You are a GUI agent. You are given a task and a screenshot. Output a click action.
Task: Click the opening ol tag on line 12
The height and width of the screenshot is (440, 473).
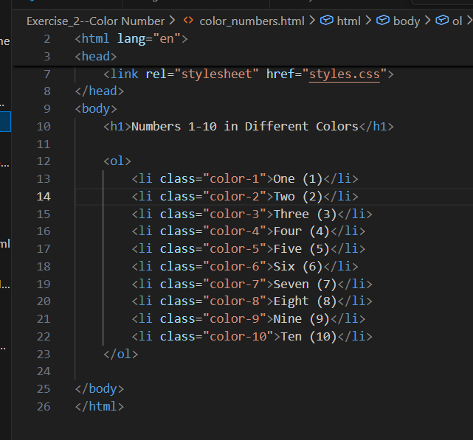pos(117,161)
